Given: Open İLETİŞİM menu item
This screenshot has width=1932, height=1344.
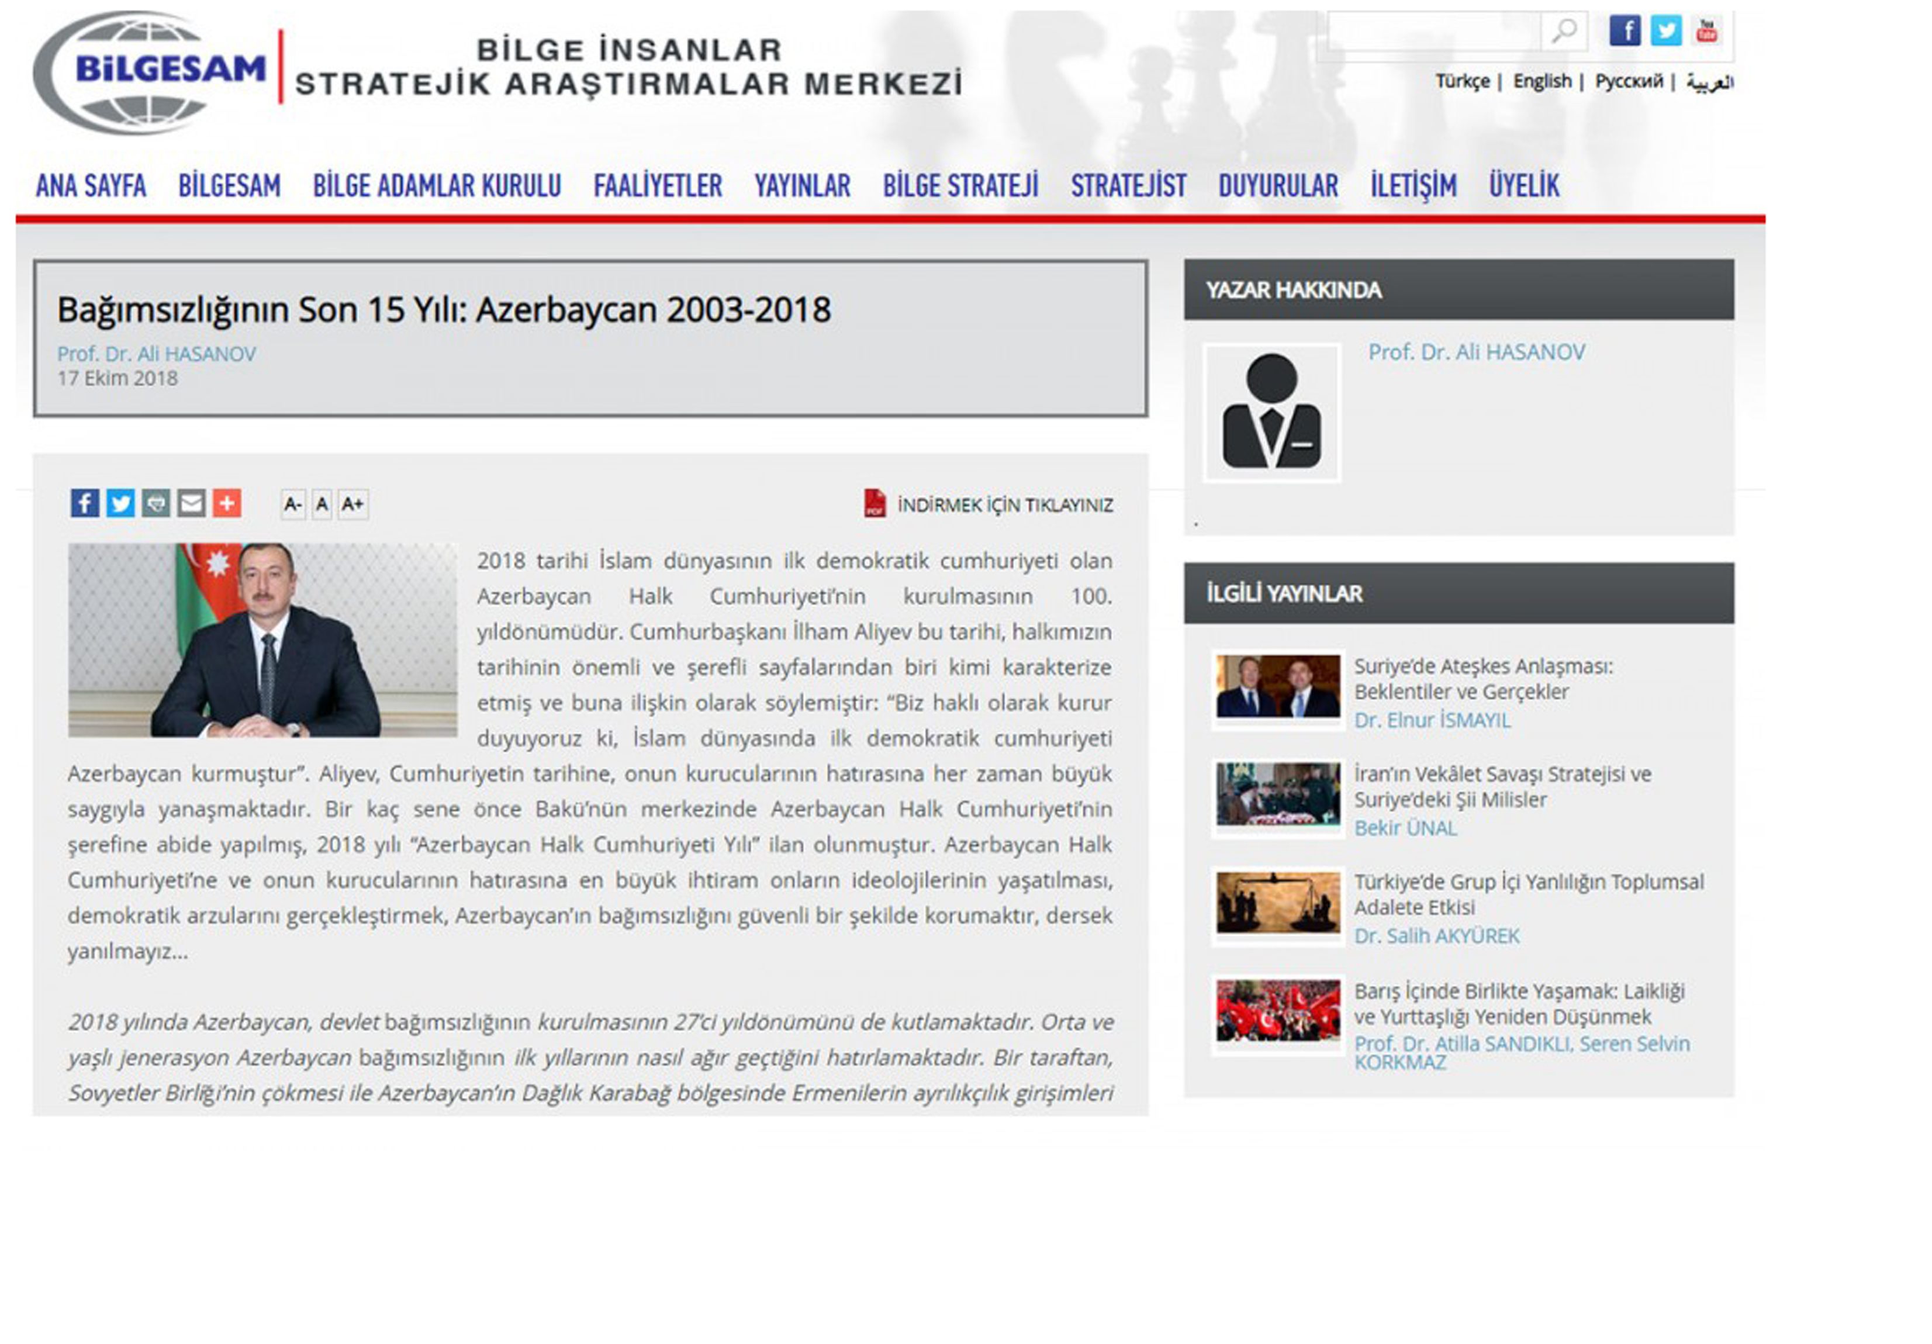Looking at the screenshot, I should click(x=1413, y=185).
